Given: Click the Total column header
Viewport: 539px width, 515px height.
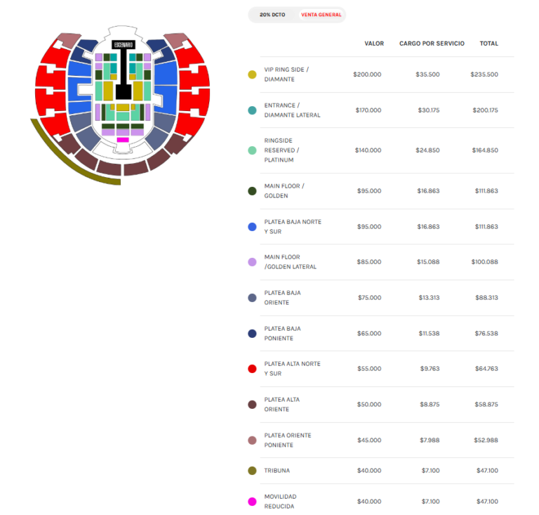Looking at the screenshot, I should point(489,44).
